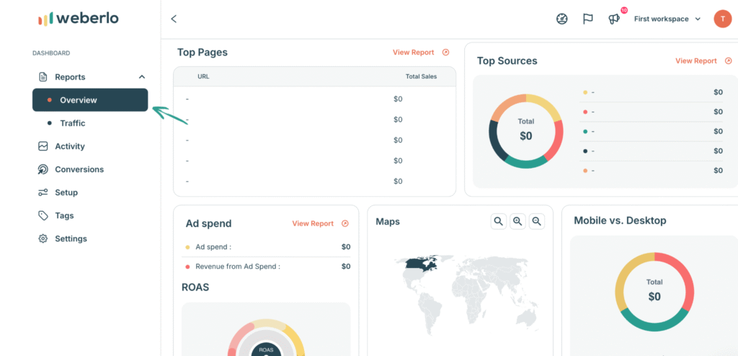Click the dark navy legend dot in Top Sources
Viewport: 738px width, 356px height.
pos(585,151)
